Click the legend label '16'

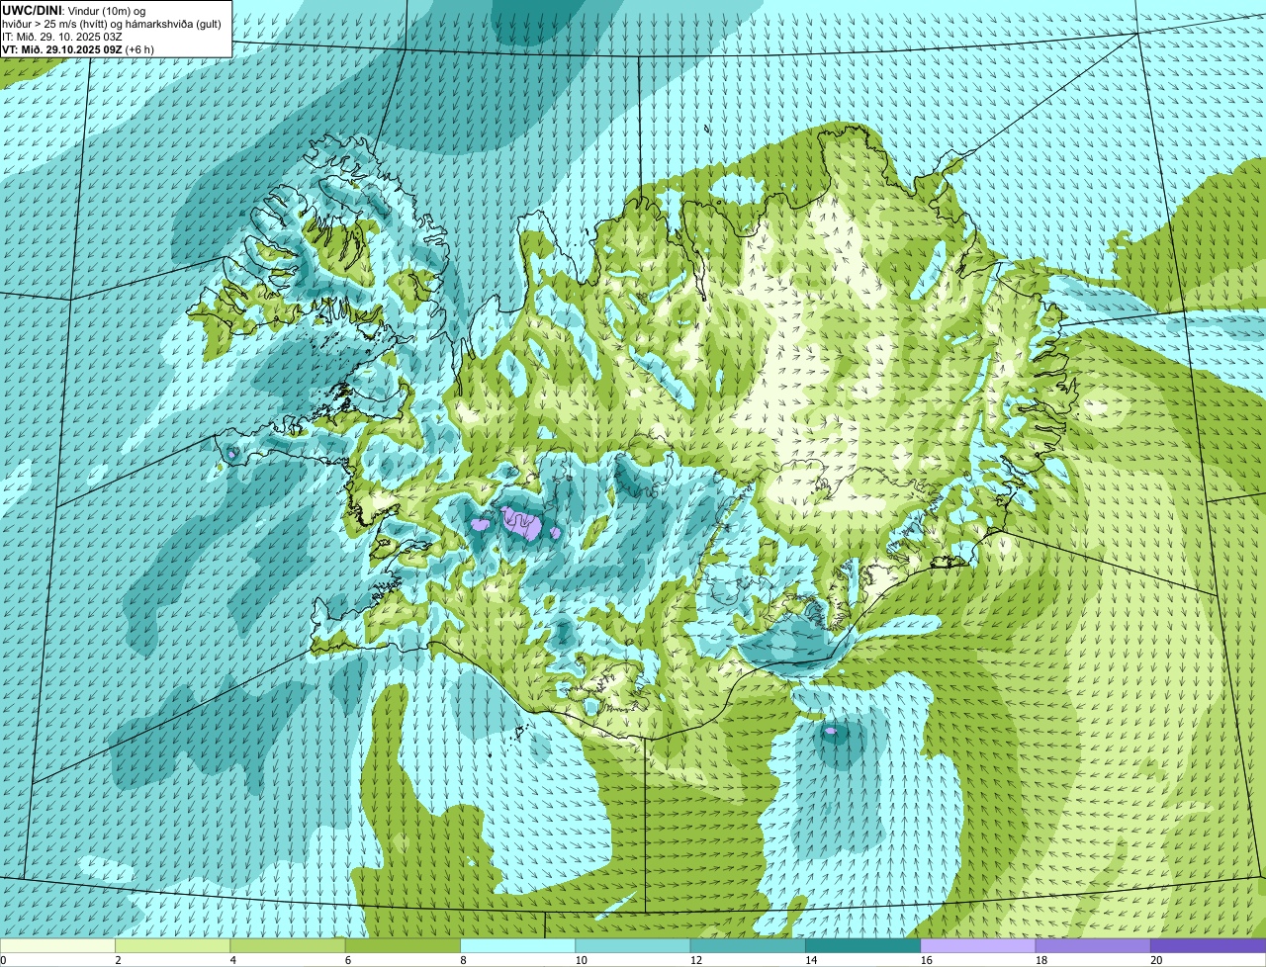(926, 960)
